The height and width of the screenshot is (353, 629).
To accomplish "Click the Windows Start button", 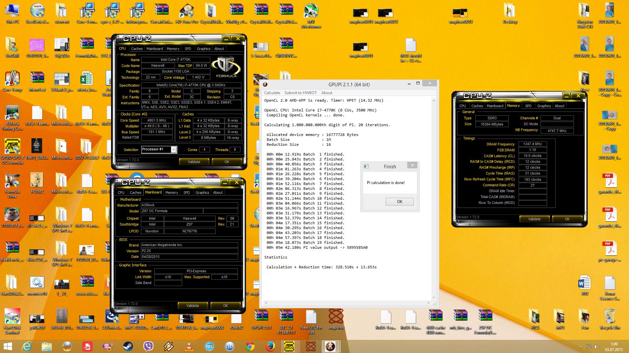I will tap(8, 346).
